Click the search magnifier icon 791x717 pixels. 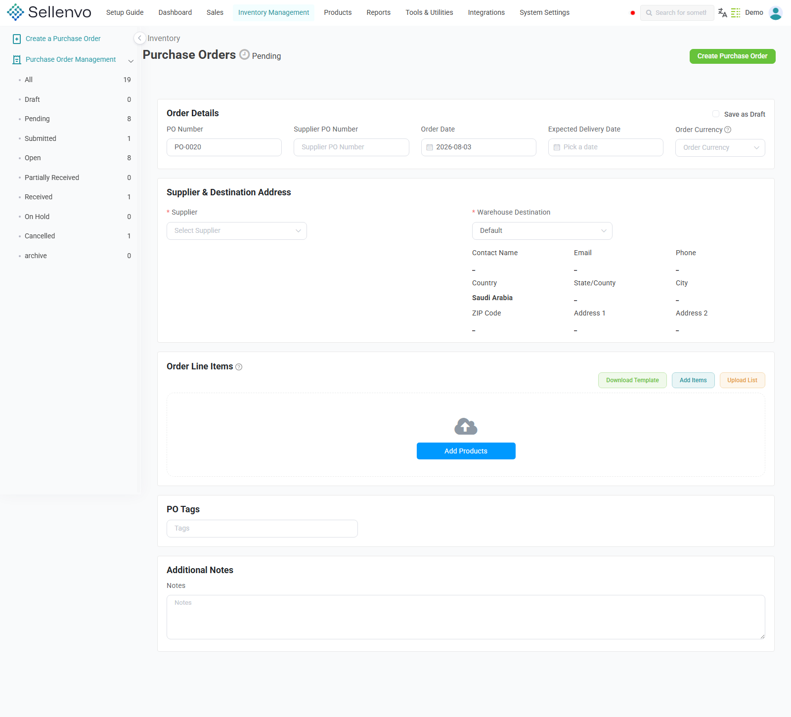click(649, 13)
